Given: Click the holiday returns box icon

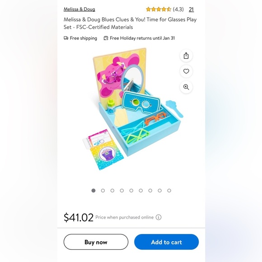Looking at the screenshot, I should point(106,38).
